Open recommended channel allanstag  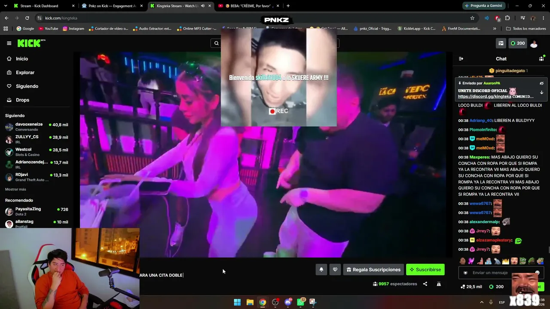pyautogui.click(x=37, y=224)
